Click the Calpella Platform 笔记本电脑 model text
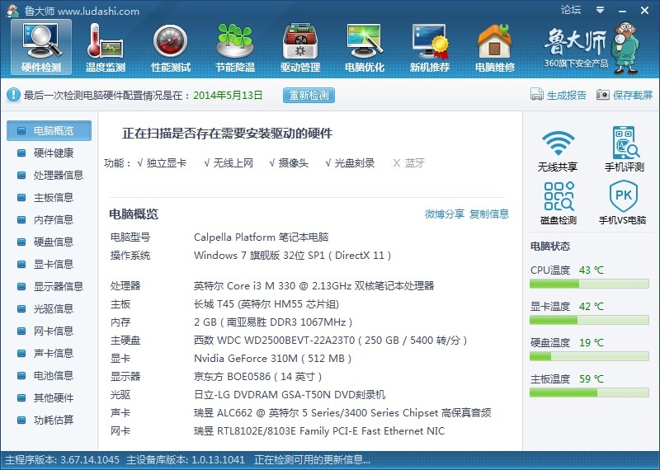This screenshot has width=660, height=470. 261,237
